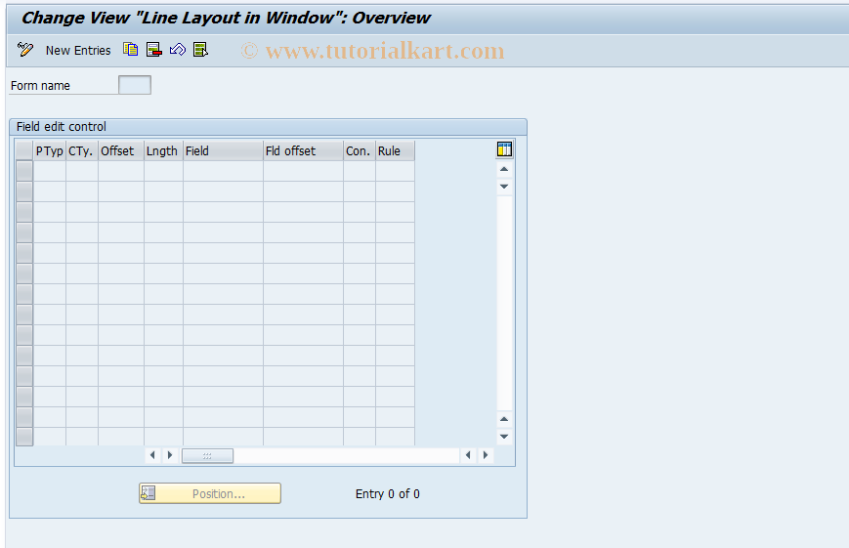Image resolution: width=849 pixels, height=548 pixels.
Task: Click the first empty cell under the PTyp column
Action: pos(50,171)
